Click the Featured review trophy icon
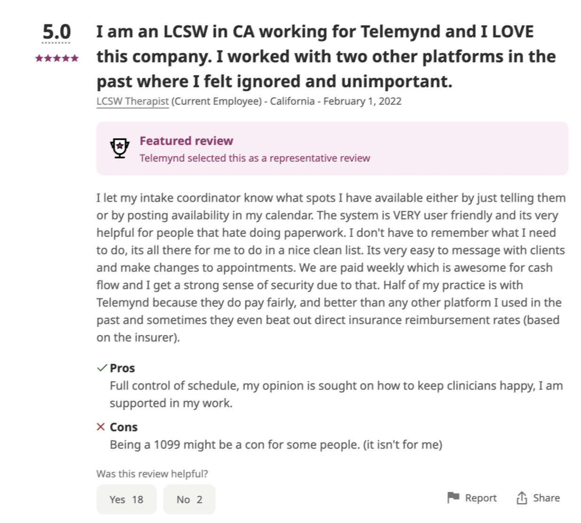 [x=120, y=148]
